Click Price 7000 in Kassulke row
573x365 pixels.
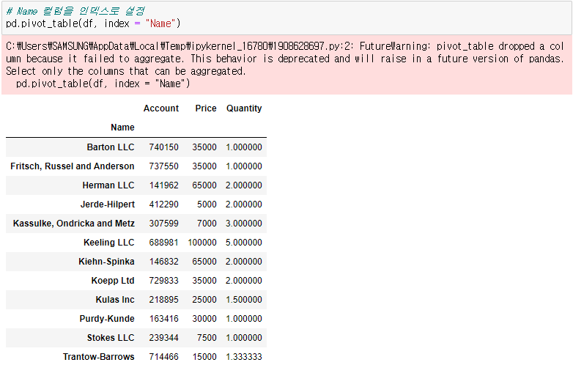pos(207,224)
